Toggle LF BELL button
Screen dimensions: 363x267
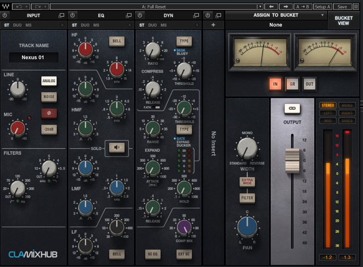pos(117,254)
